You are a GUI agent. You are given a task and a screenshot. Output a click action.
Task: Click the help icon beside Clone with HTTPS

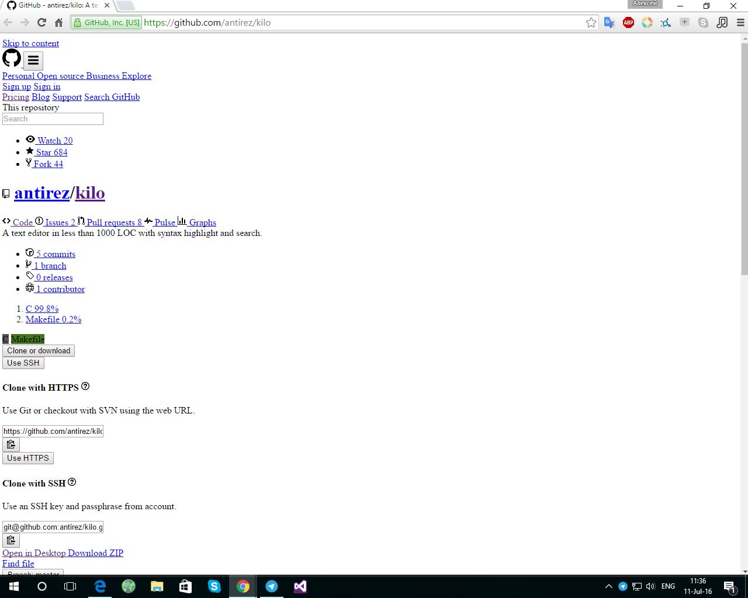click(x=85, y=386)
